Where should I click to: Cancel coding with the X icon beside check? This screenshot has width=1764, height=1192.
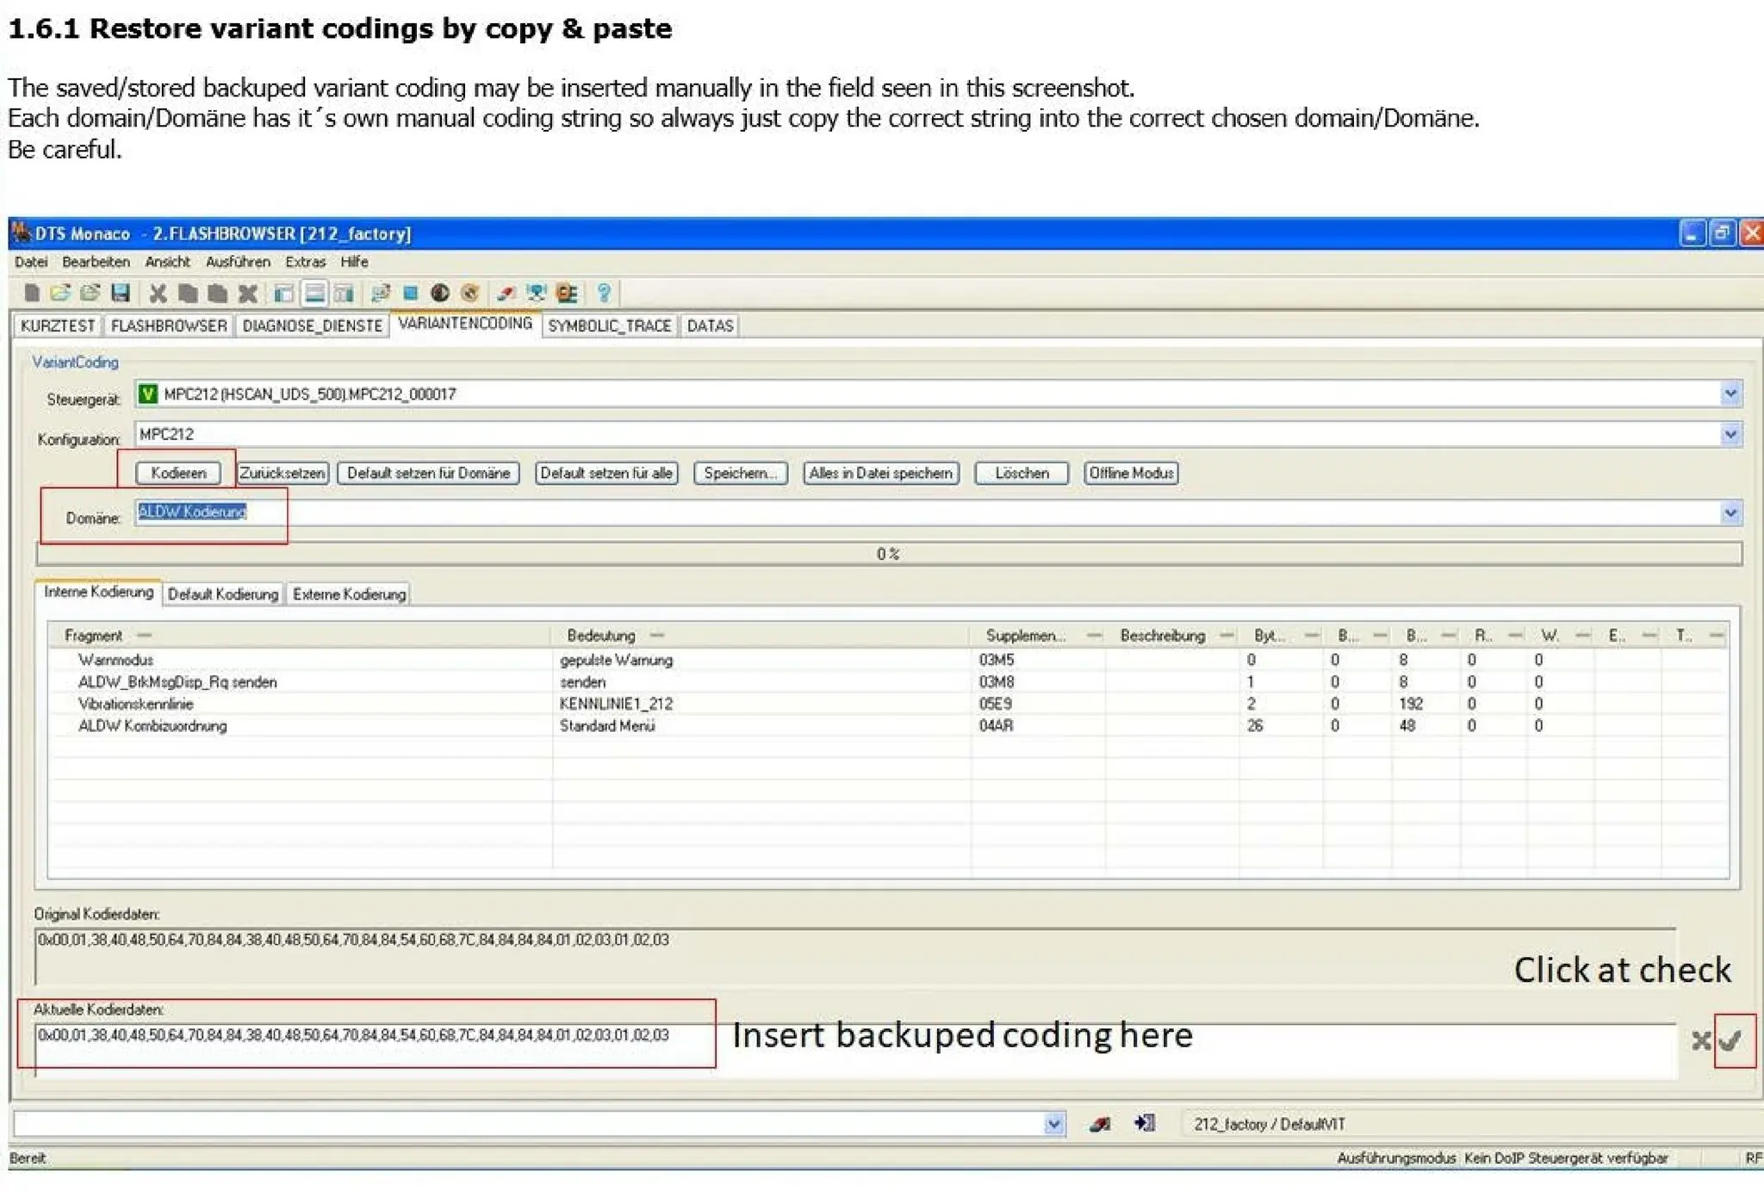[x=1700, y=1041]
